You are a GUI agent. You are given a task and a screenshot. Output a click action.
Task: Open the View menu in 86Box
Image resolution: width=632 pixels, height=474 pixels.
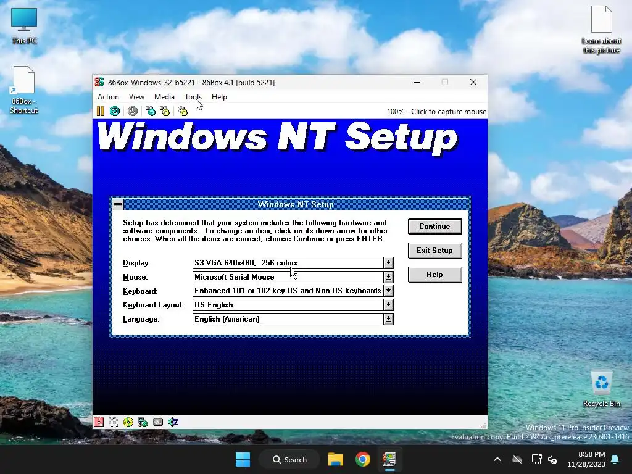pos(136,97)
